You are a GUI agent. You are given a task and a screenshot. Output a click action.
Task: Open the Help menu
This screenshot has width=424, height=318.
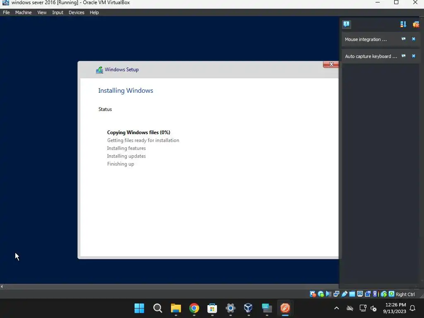[94, 12]
